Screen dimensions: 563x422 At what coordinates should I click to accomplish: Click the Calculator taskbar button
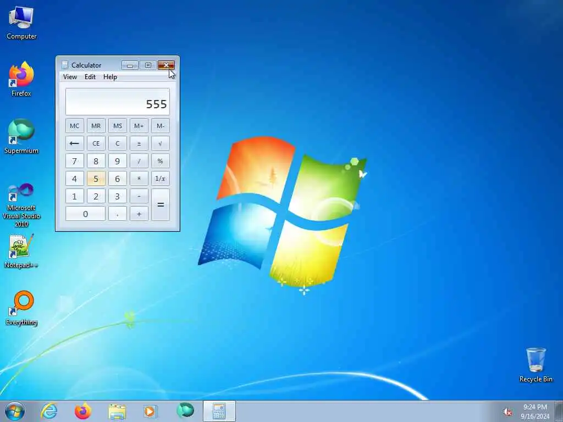[x=219, y=411]
